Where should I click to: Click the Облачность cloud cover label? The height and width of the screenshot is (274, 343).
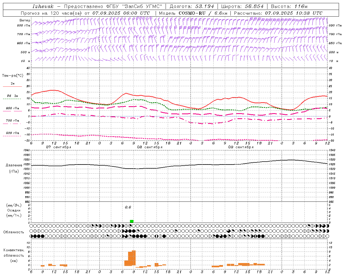tap(14, 232)
